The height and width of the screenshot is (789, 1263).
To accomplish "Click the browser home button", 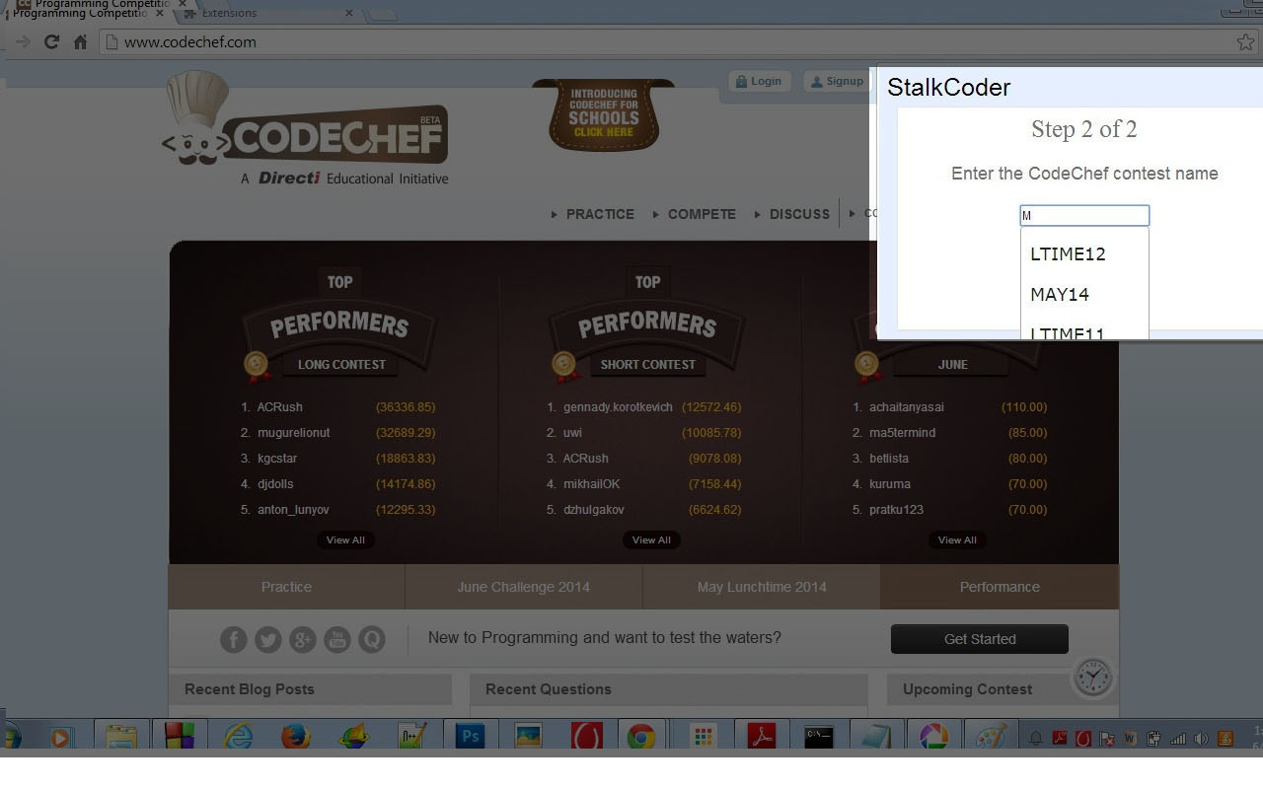I will click(80, 41).
